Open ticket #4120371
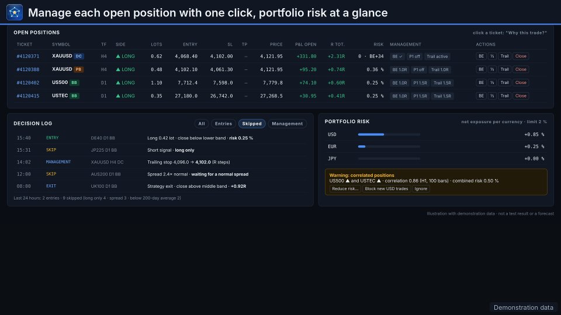Screen dimensions: 561x315 (x=28, y=56)
